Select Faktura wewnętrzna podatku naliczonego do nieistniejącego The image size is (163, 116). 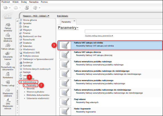click(110, 93)
